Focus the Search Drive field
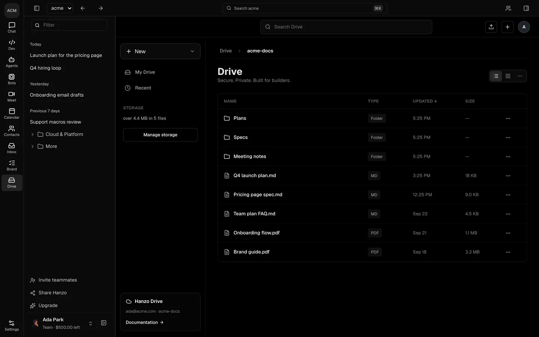Screen dimensions: 539x337 coord(346,27)
